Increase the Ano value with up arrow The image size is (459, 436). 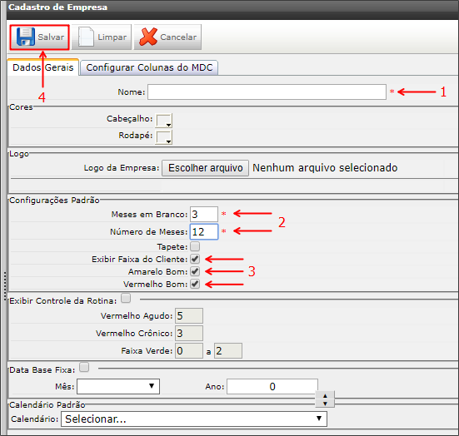pos(325,396)
